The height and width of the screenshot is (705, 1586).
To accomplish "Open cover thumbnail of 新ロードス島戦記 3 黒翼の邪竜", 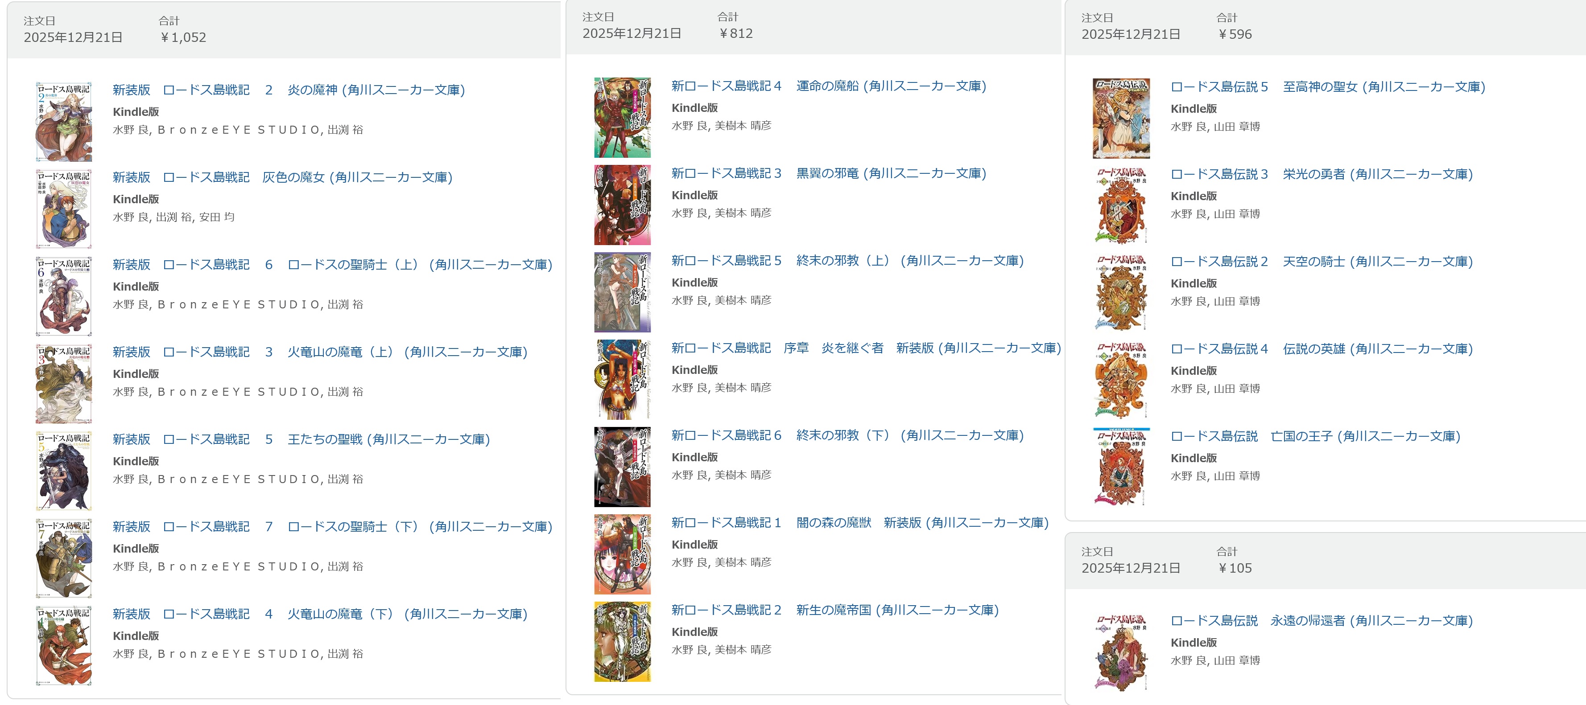I will point(623,205).
